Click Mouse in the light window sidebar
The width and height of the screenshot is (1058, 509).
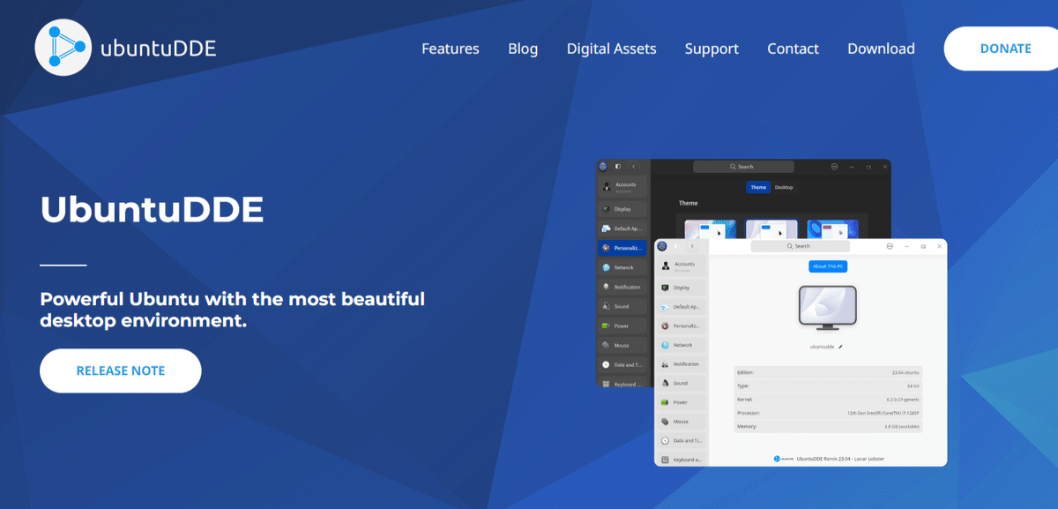[681, 422]
